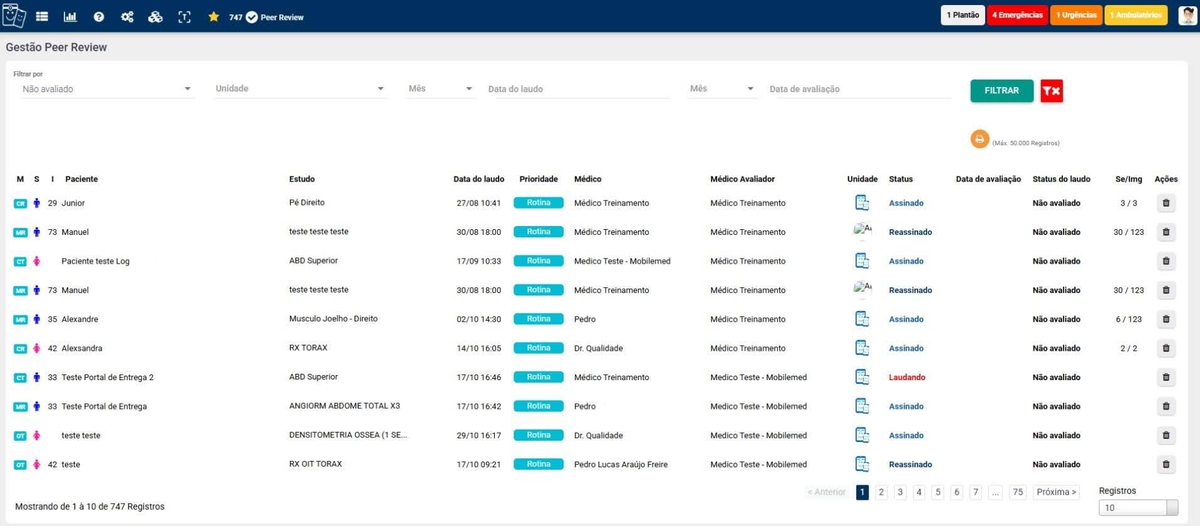Click the text capture bracket icon
The height and width of the screenshot is (526, 1200).
pos(184,17)
